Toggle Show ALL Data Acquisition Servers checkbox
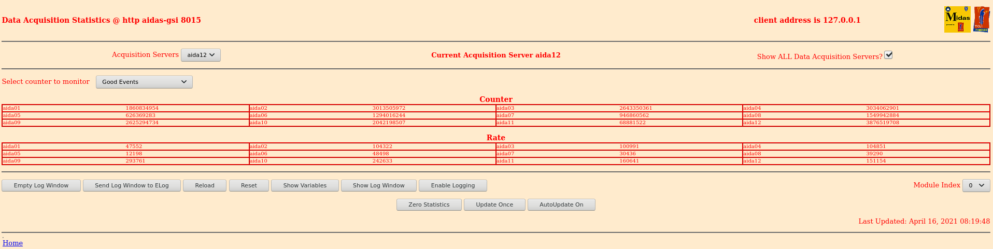 (x=888, y=55)
